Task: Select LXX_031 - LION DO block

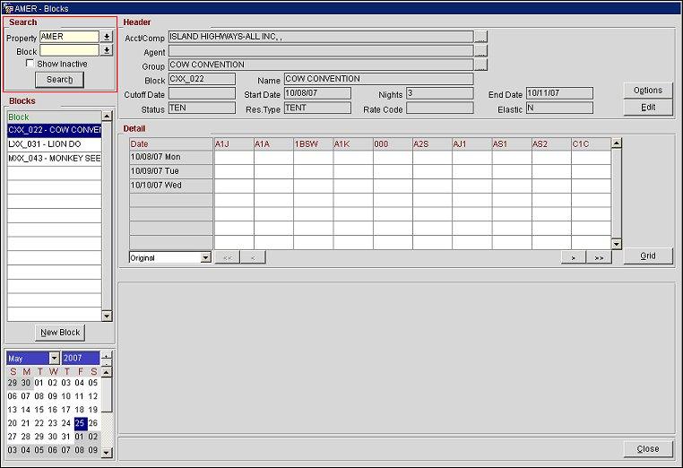Action: coord(54,143)
